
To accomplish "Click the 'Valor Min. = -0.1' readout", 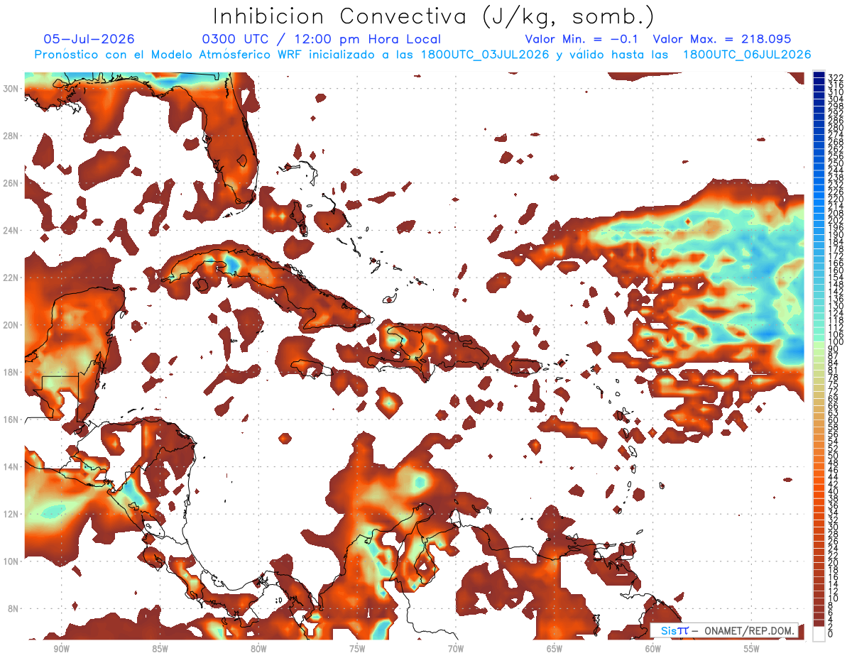I will [581, 39].
